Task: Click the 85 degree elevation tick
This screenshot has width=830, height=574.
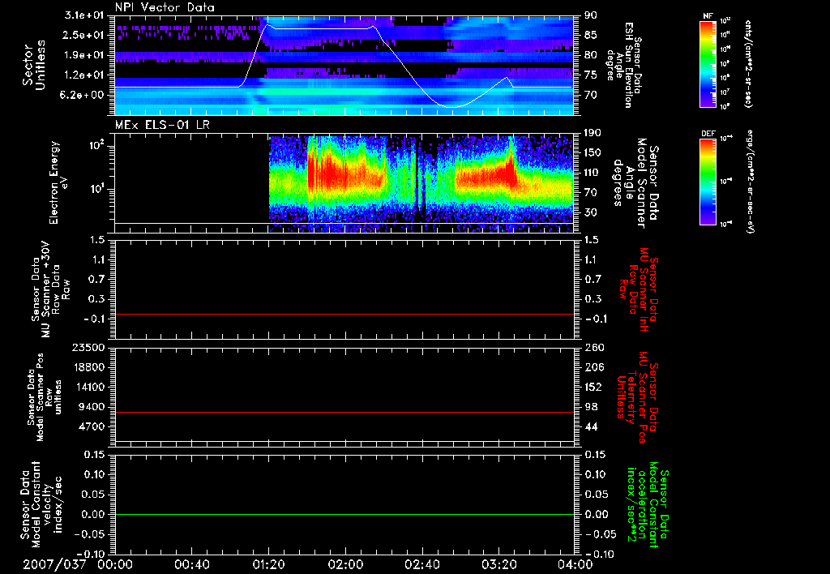Action: 590,35
